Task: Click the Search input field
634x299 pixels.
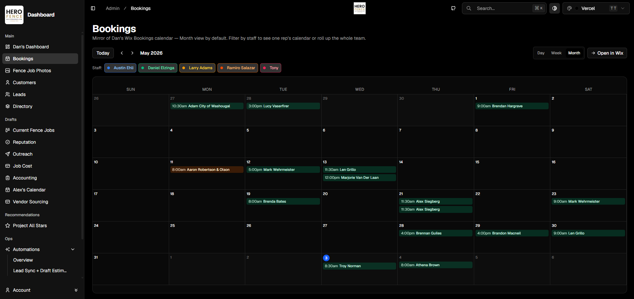Action: 504,8
